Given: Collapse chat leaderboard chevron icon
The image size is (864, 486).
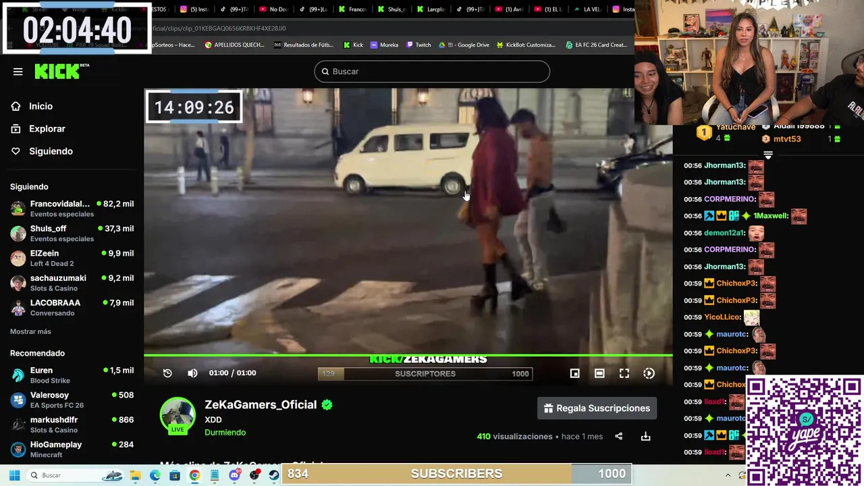Looking at the screenshot, I should coord(768,155).
